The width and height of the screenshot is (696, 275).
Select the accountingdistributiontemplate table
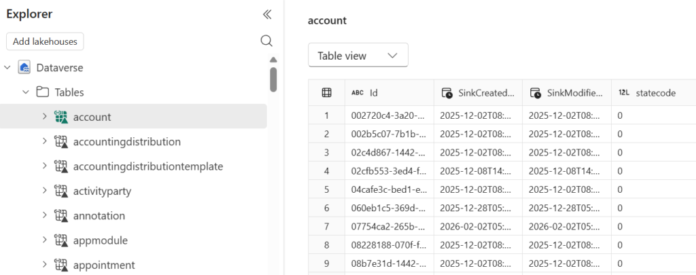click(147, 166)
